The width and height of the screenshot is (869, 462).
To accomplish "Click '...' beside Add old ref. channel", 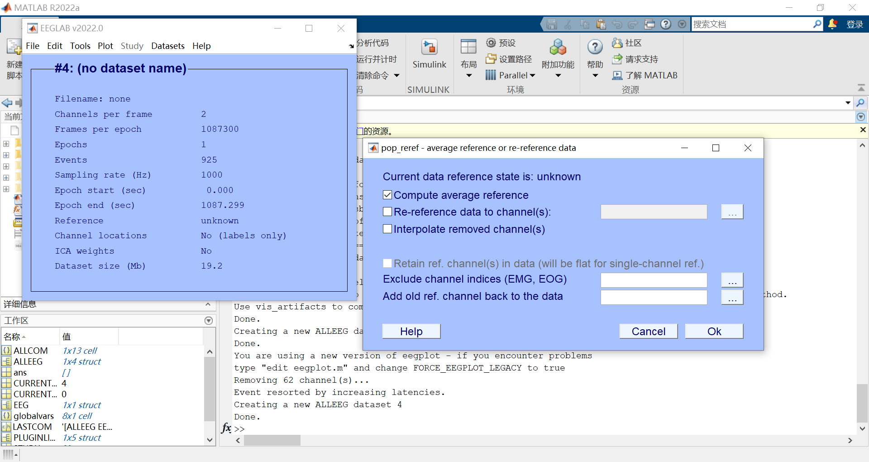I will point(732,297).
